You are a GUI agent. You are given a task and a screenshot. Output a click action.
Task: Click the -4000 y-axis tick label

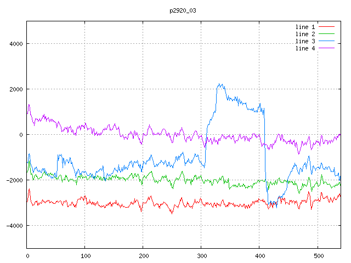pos(14,226)
